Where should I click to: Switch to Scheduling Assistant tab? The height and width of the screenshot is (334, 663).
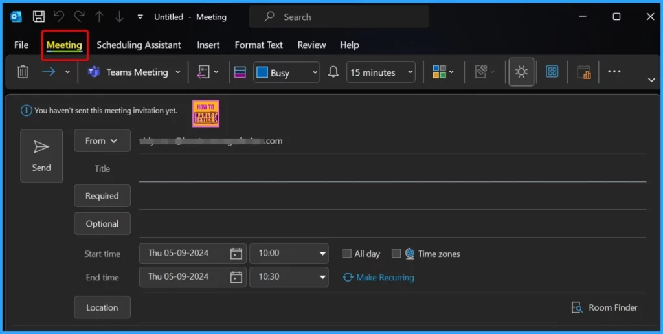pyautogui.click(x=139, y=45)
